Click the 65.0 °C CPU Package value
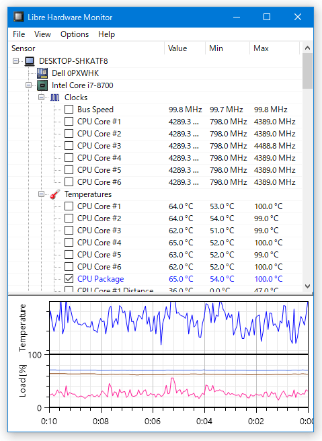 (181, 279)
